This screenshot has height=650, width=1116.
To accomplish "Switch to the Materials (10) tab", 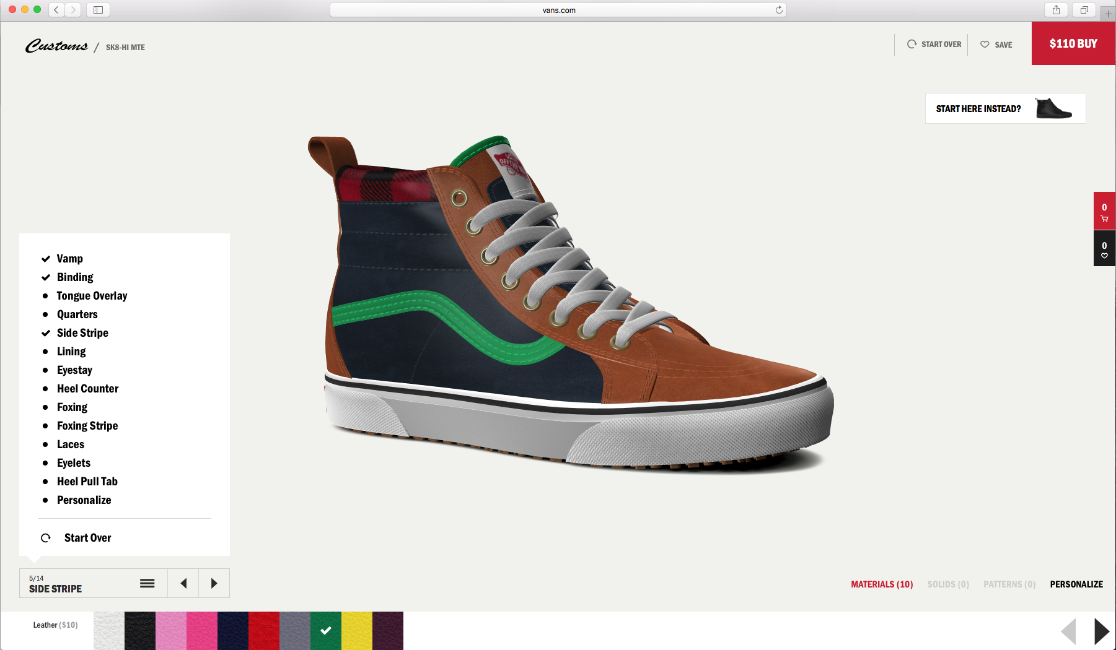I will [x=882, y=584].
